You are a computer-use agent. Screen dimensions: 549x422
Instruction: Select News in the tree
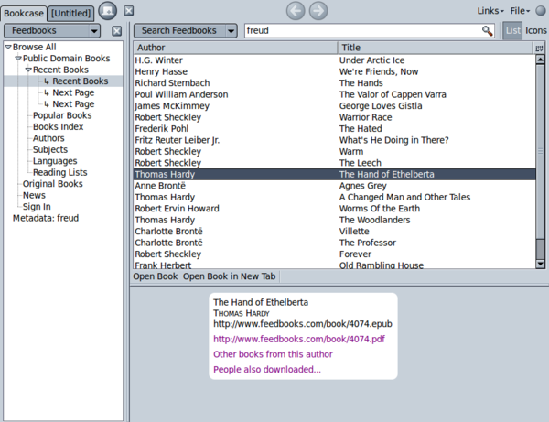(x=34, y=195)
